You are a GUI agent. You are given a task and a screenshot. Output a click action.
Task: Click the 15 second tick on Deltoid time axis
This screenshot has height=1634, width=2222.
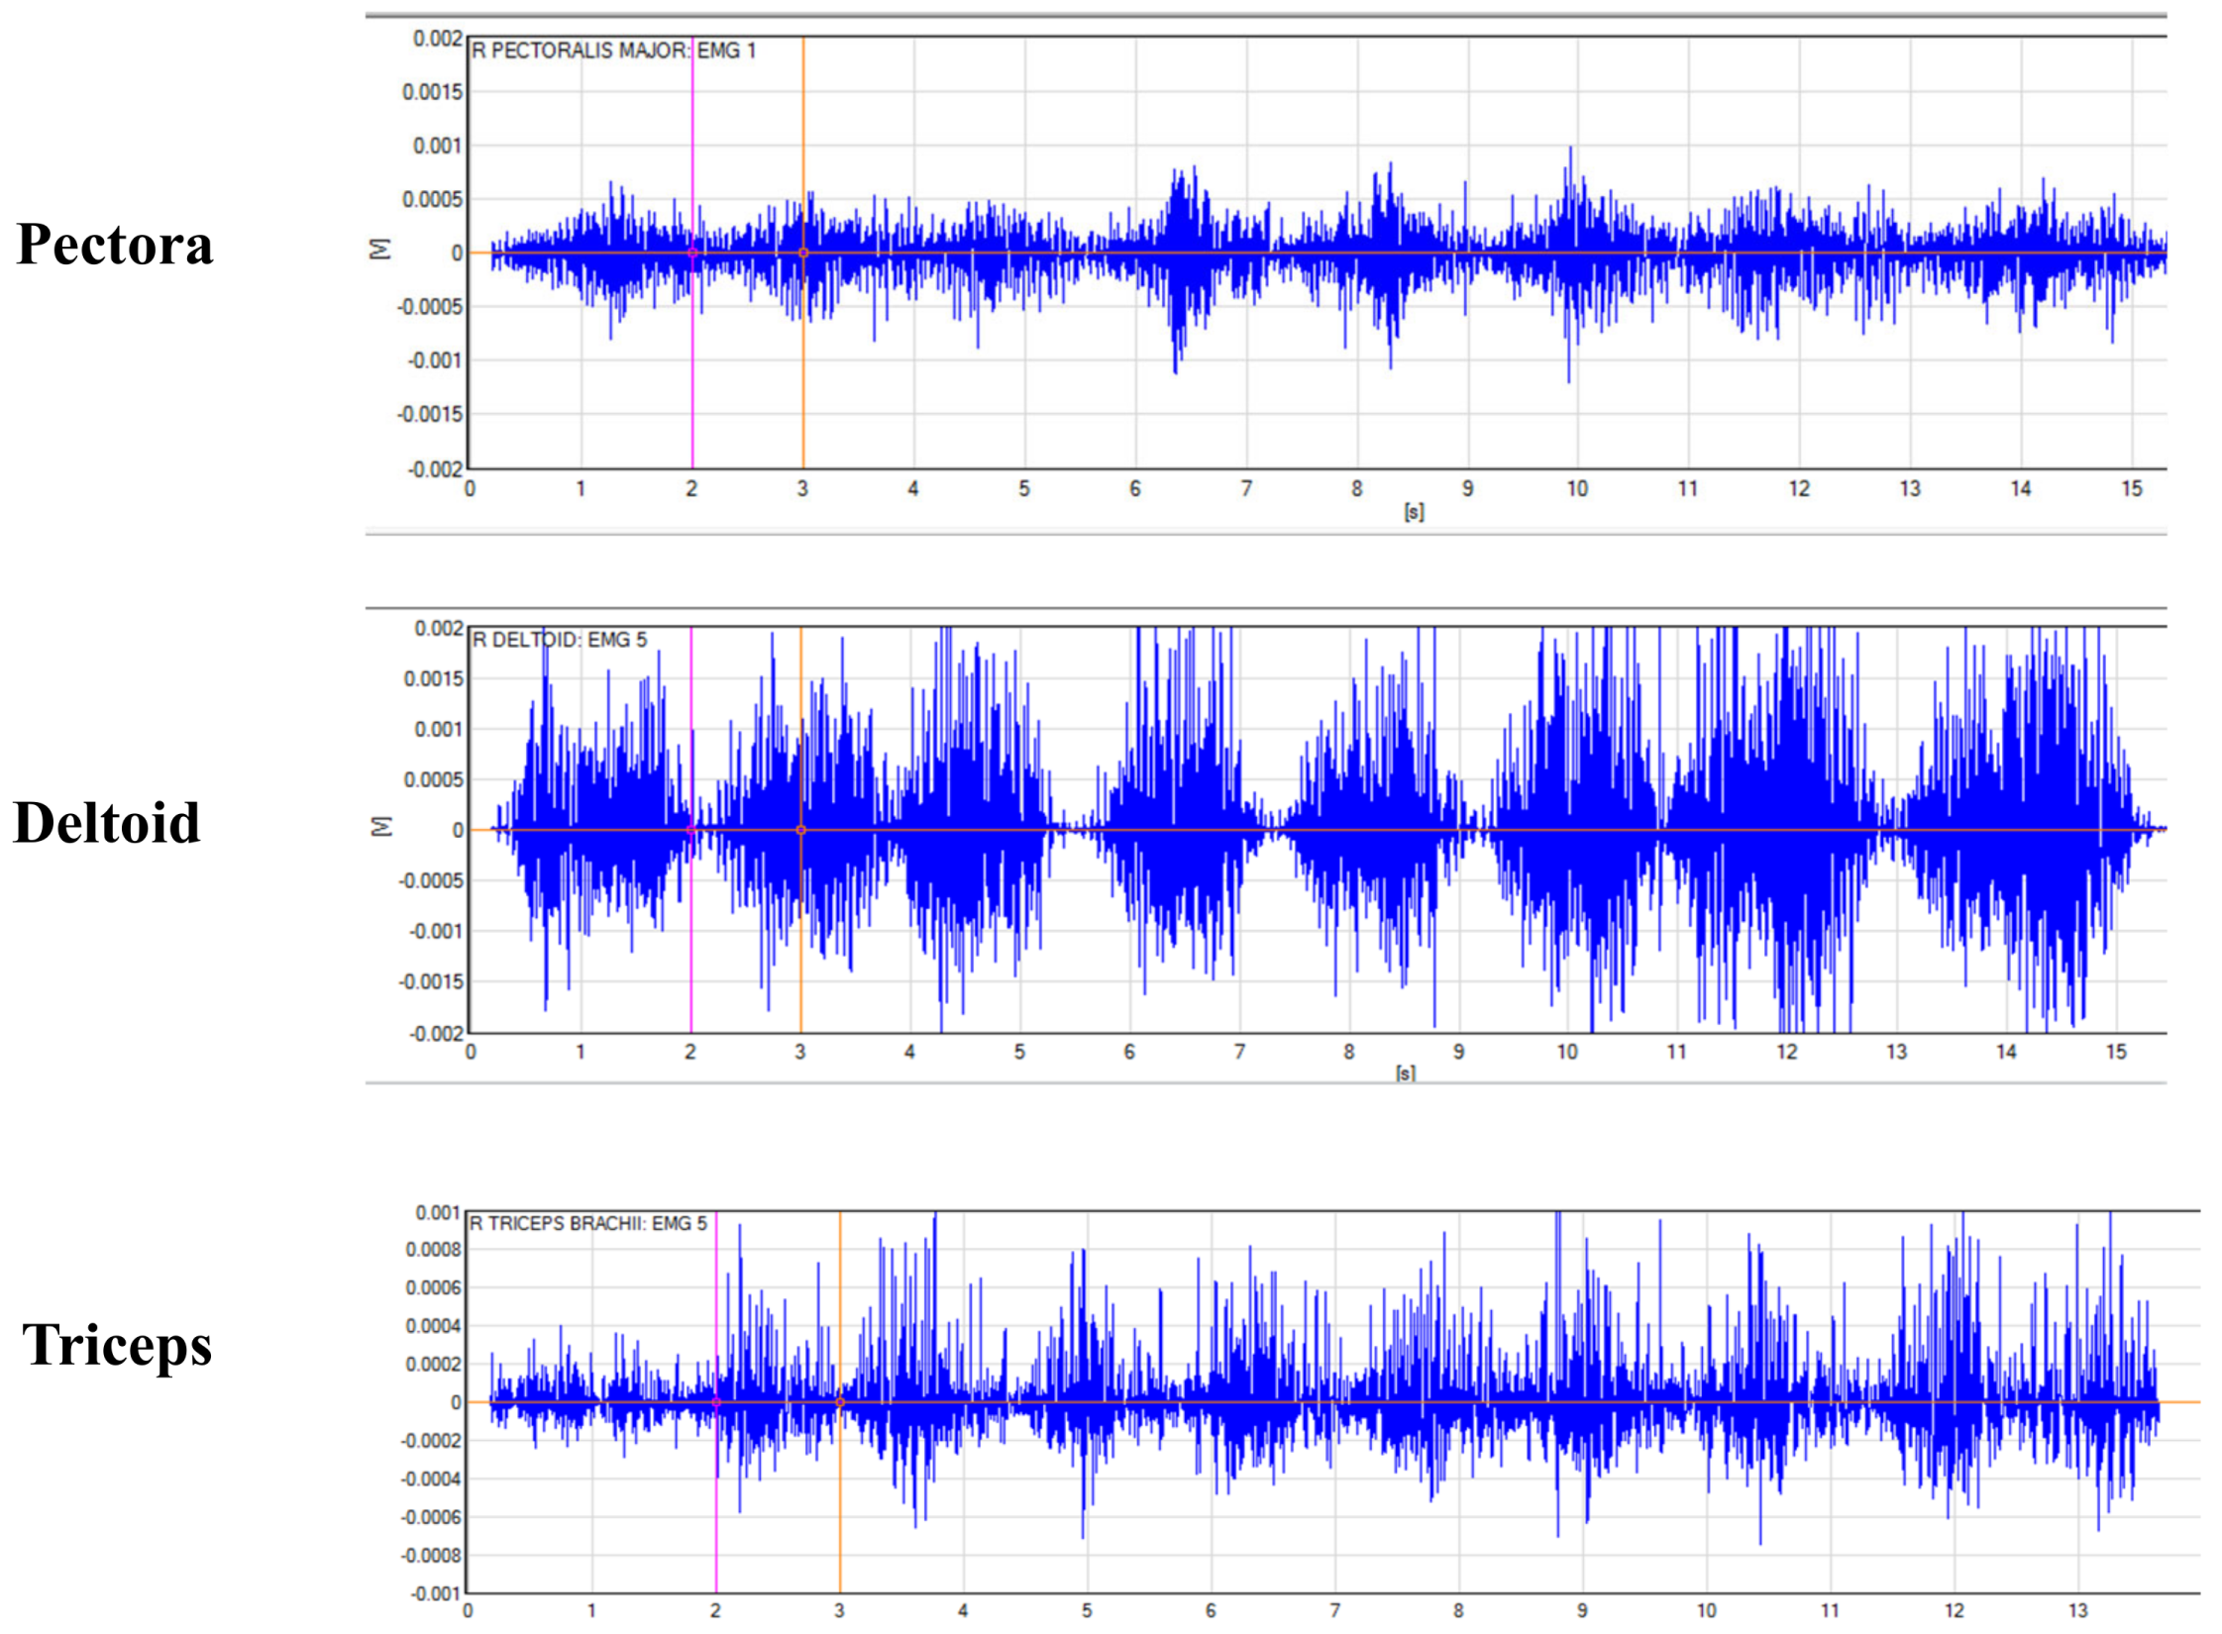(2115, 1052)
